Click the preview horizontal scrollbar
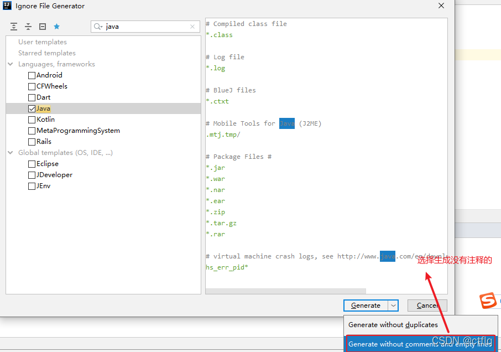Screen dimensions: 501x352 point(286,291)
